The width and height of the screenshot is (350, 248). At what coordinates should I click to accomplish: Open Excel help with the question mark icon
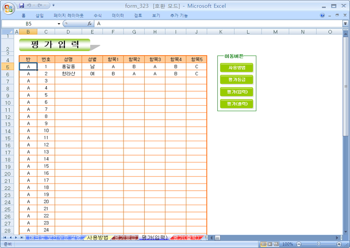pyautogui.click(x=323, y=15)
